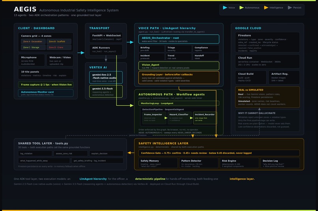
Task: Click the GOOGLE CLOUD section heading
Action: pyautogui.click(x=248, y=28)
